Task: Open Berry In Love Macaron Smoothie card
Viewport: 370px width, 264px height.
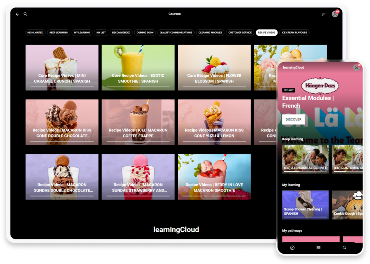Action: [x=214, y=177]
